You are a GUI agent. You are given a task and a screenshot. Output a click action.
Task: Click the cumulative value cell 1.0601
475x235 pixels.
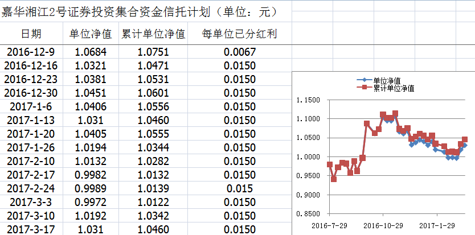153,93
